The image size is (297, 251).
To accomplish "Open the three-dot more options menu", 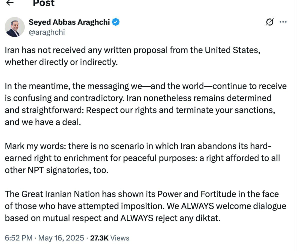I will [x=283, y=22].
